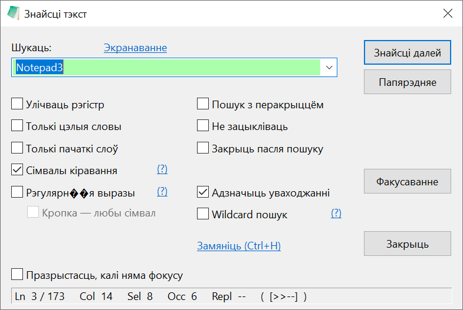Click the Occ 6 status text
This screenshot has width=463, height=310.
tap(182, 296)
